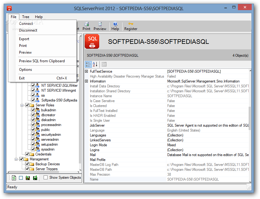Screen dimensions: 260x199
Task: Click the Instance Name value SOFTPEDIASQL
Action: click(x=180, y=96)
